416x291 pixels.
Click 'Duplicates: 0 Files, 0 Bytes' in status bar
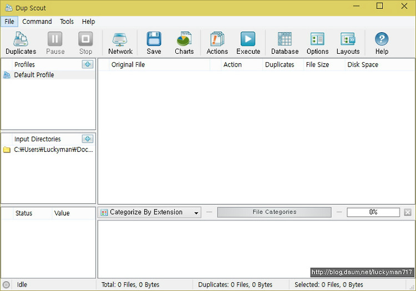(235, 285)
